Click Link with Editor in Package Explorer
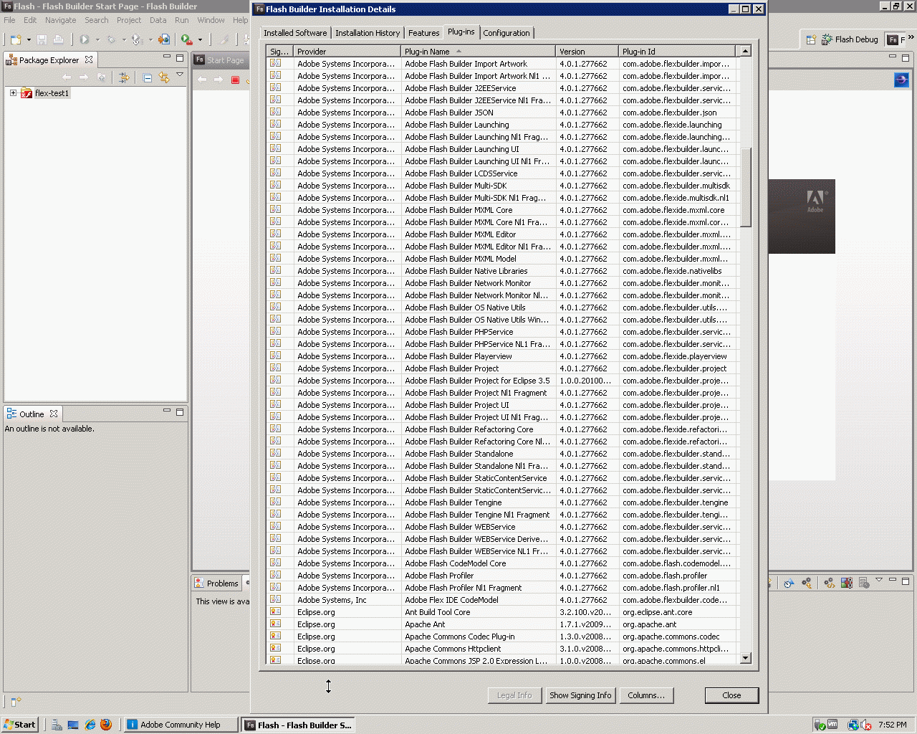 (164, 77)
